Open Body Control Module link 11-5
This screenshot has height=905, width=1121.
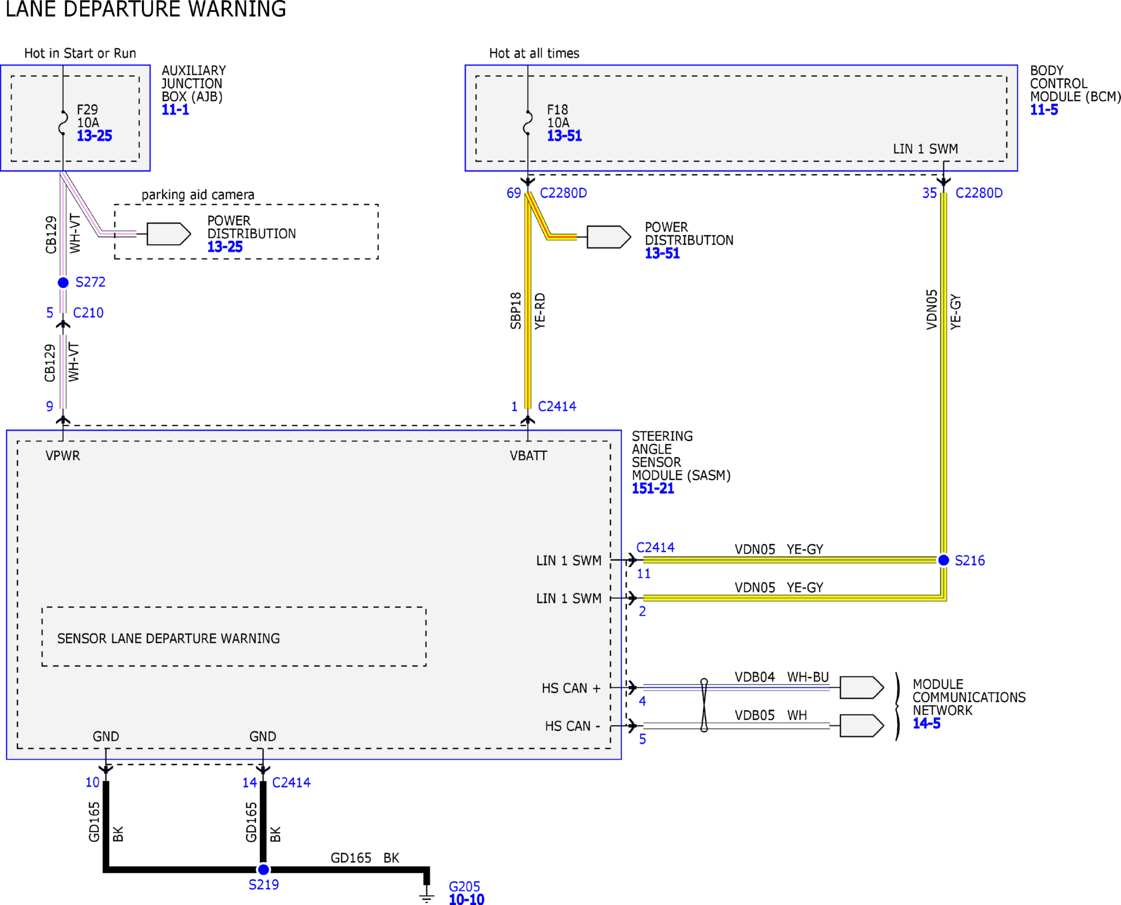(x=1044, y=110)
